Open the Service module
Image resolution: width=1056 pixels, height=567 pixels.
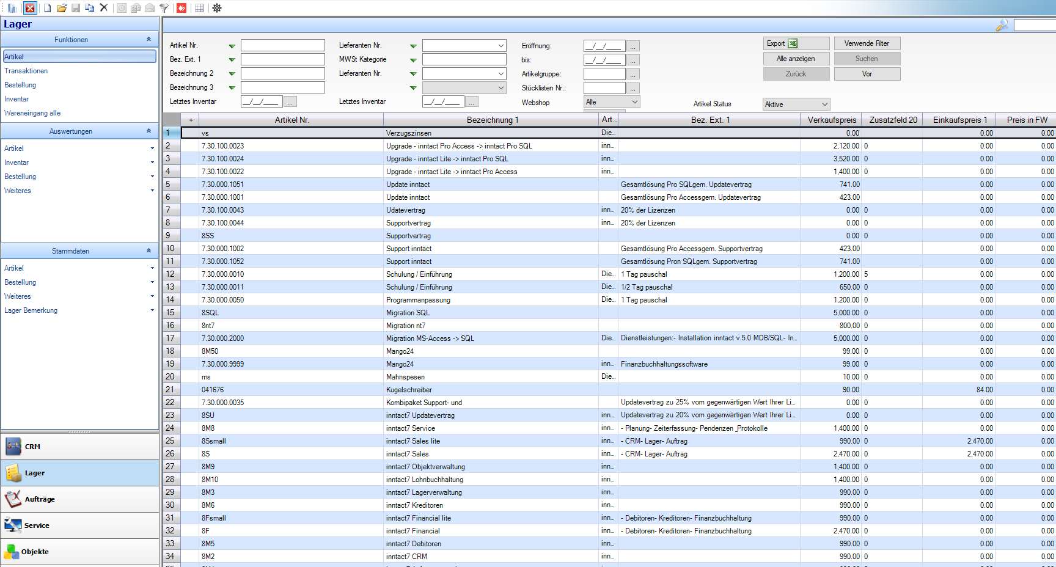[79, 525]
